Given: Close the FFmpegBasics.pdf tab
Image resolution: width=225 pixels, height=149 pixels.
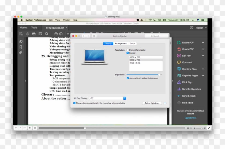Looking at the screenshot, I should click(x=66, y=28).
